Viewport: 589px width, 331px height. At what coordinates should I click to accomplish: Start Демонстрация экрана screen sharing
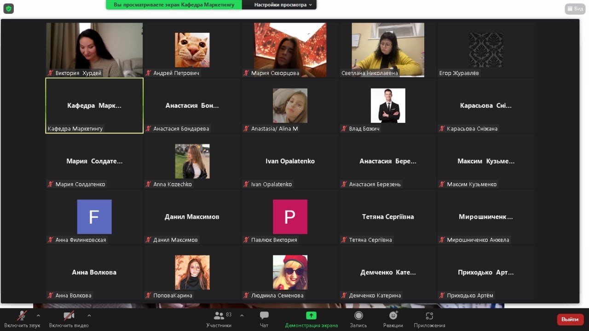tap(312, 319)
